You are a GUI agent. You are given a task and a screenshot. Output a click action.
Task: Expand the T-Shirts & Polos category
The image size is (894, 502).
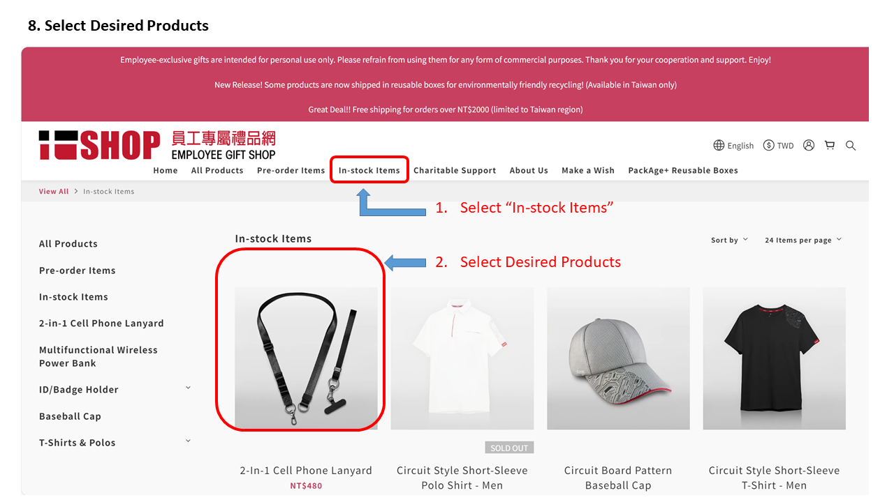[188, 441]
